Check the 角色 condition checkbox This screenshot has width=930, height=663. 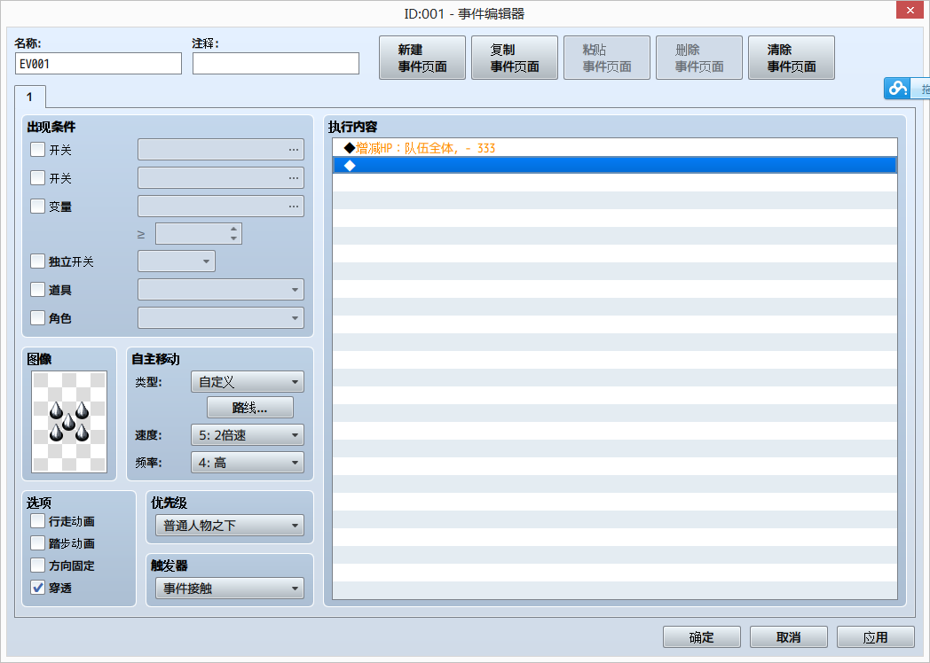(37, 318)
